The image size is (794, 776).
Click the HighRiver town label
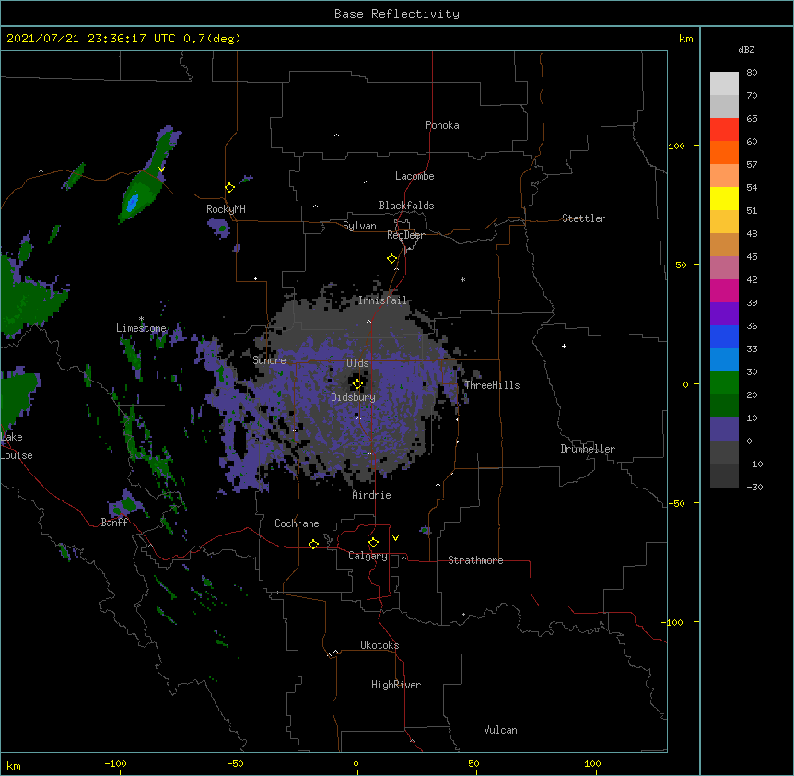click(x=396, y=685)
